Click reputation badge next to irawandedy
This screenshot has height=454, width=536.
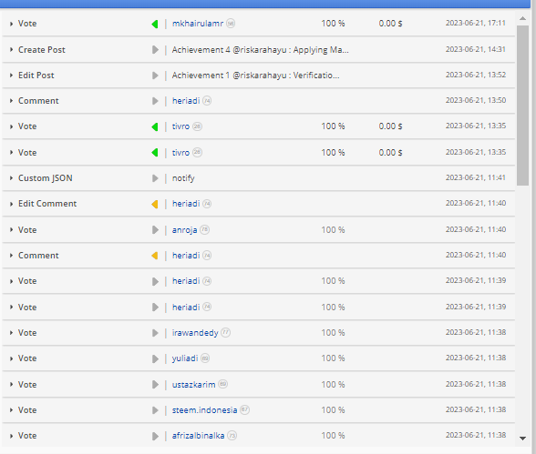click(226, 333)
